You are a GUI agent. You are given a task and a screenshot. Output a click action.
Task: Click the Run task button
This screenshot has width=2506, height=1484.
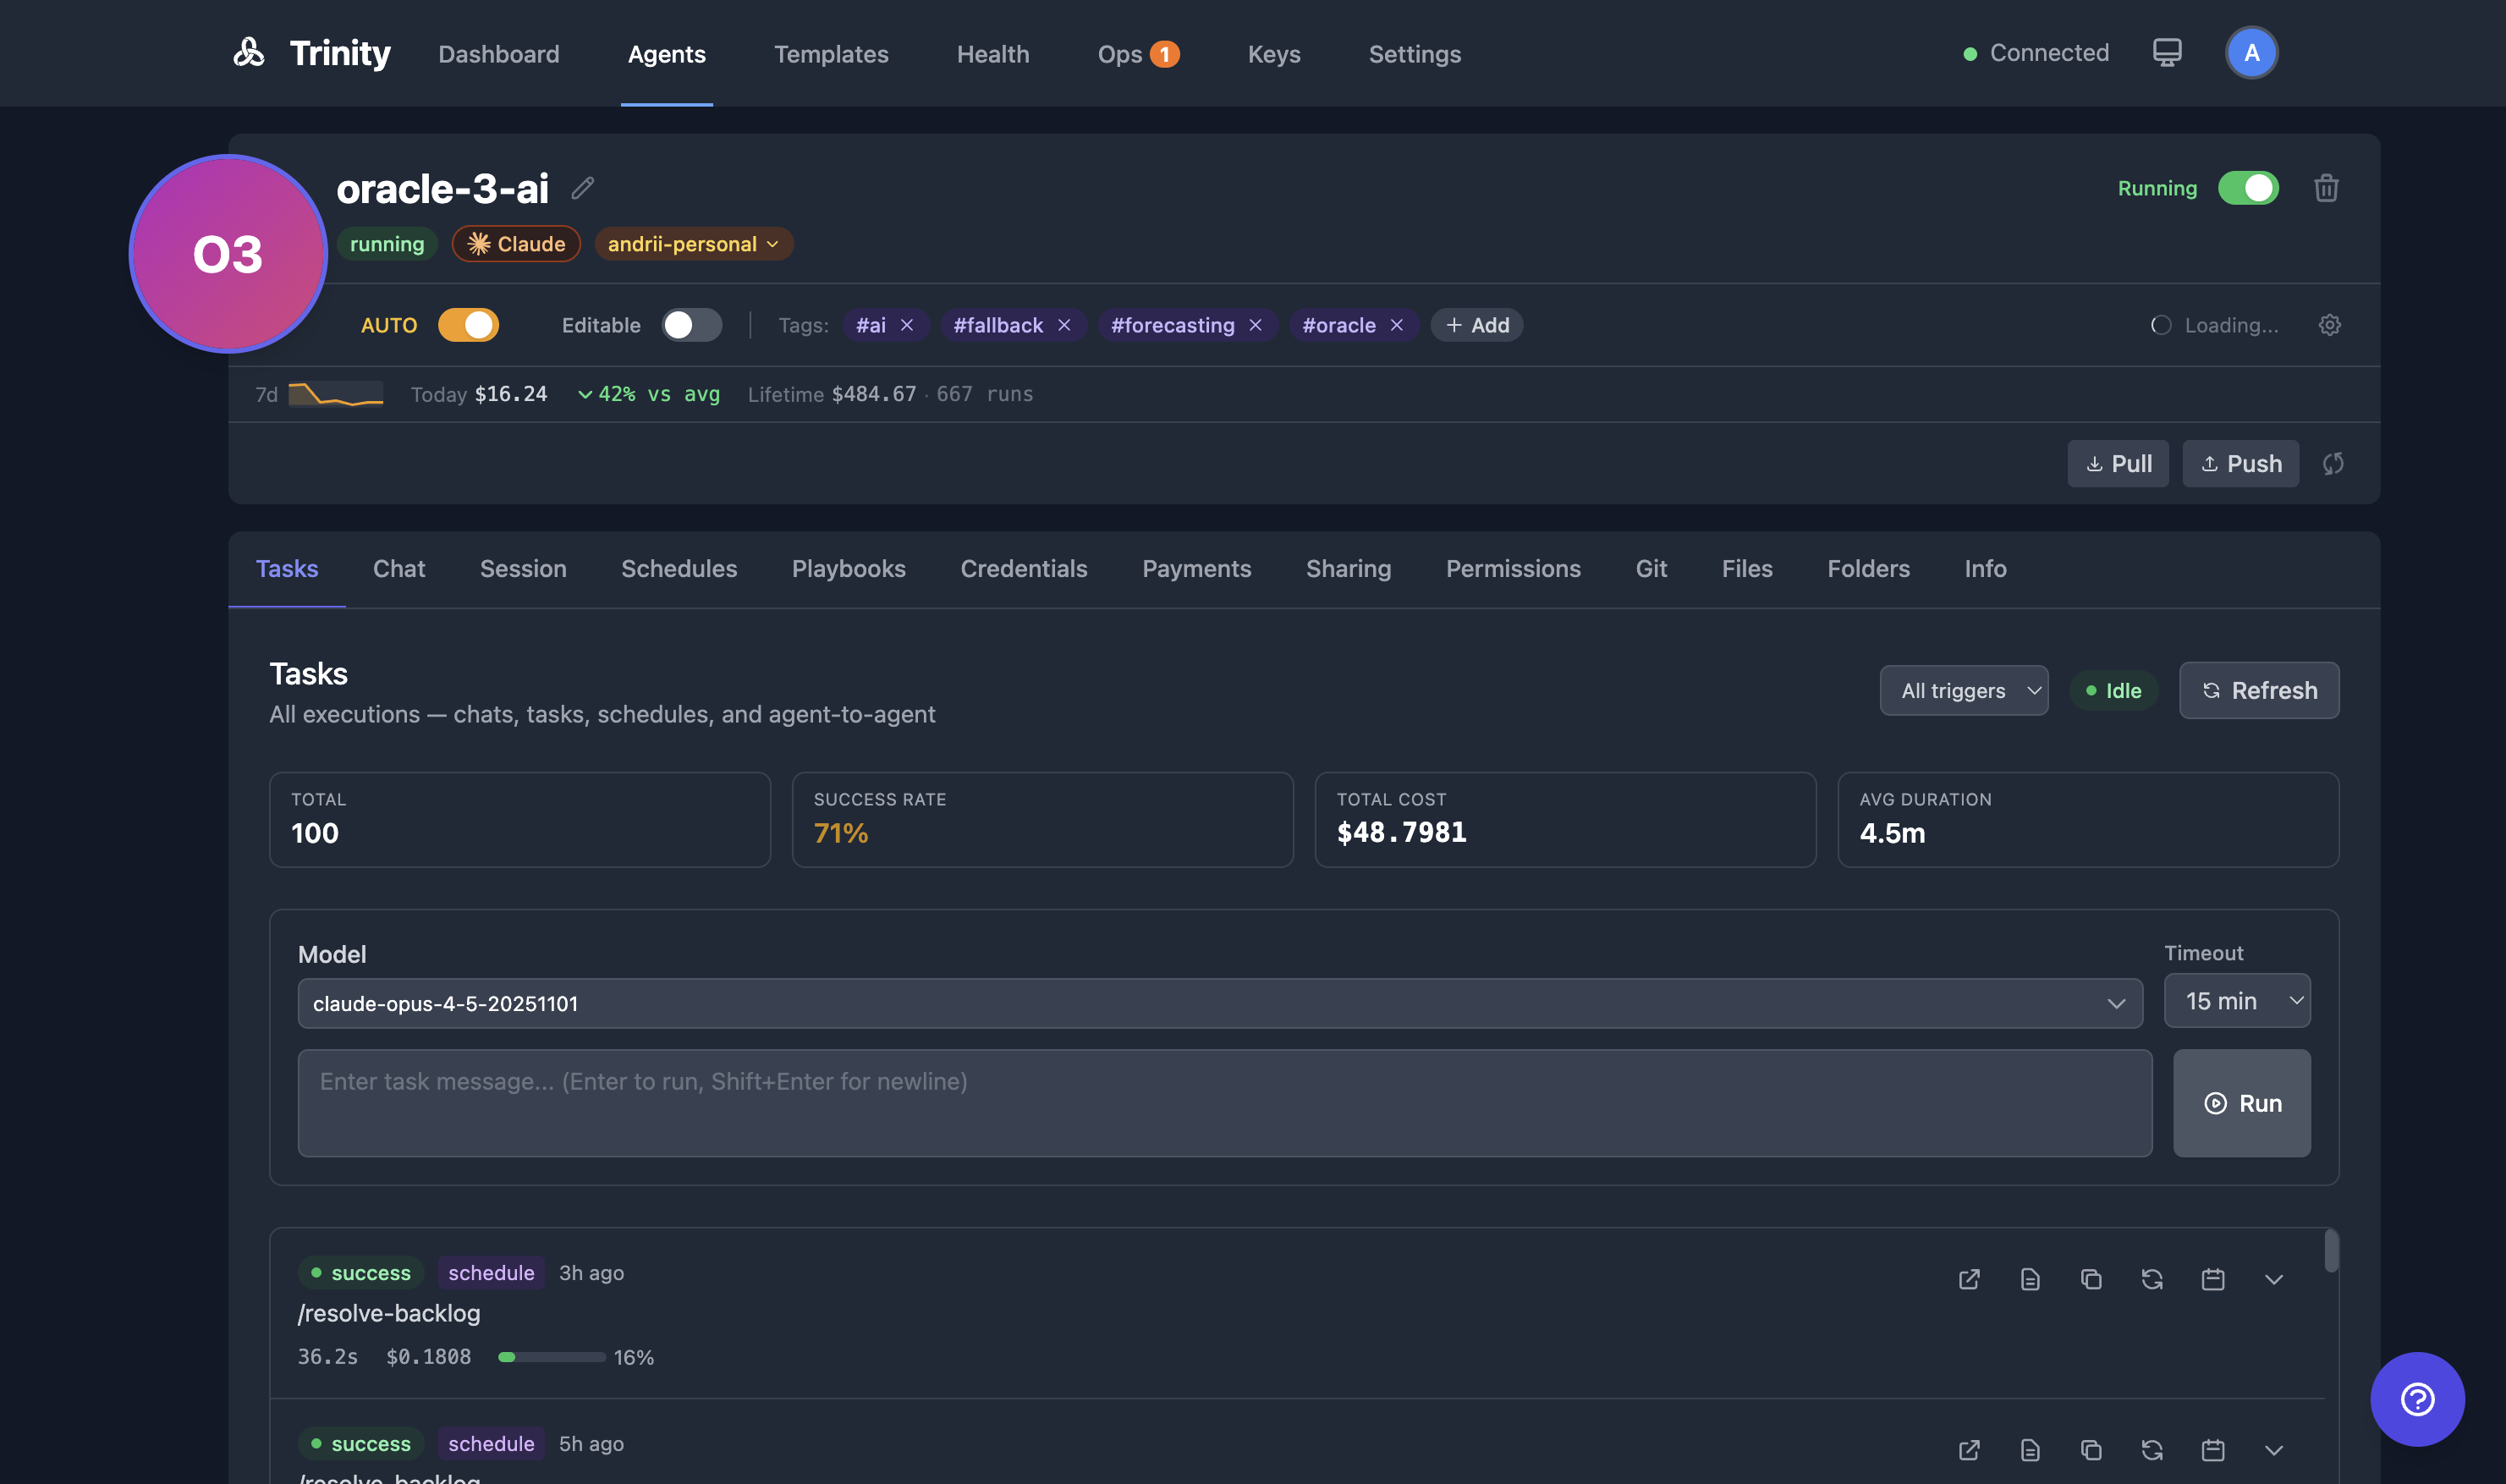point(2241,1103)
